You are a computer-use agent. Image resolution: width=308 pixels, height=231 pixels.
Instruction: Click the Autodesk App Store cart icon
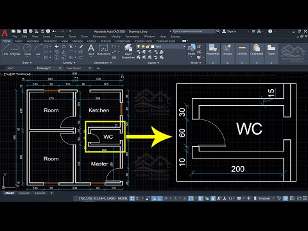coord(253,31)
